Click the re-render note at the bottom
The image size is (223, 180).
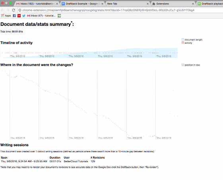coord(80,167)
